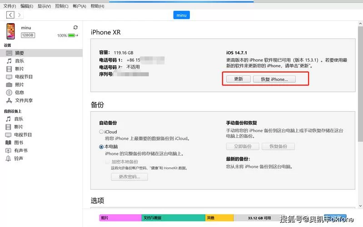
Task: Click the yellow 其他 storage segment
Action: (x=219, y=218)
